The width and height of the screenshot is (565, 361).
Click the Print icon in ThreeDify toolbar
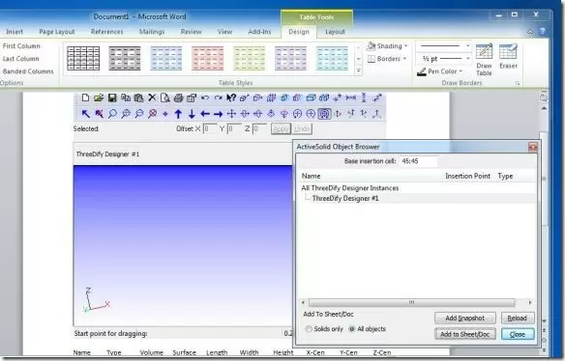(x=178, y=97)
